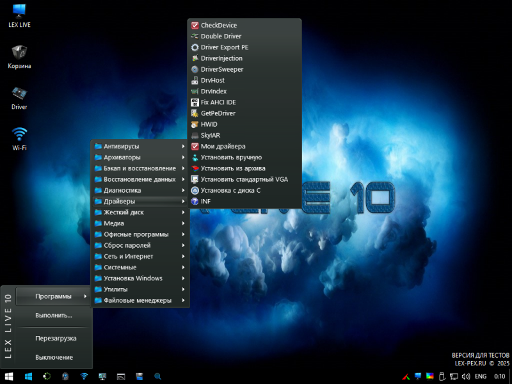This screenshot has height=384, width=512.
Task: Click Выключение to shut down
Action: click(54, 357)
